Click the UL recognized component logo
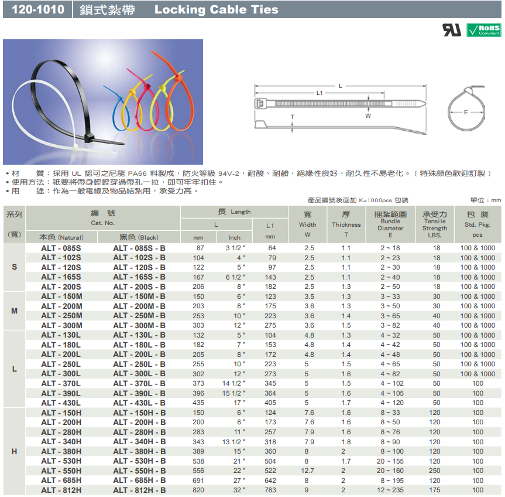This screenshot has width=505, height=497. tap(452, 30)
